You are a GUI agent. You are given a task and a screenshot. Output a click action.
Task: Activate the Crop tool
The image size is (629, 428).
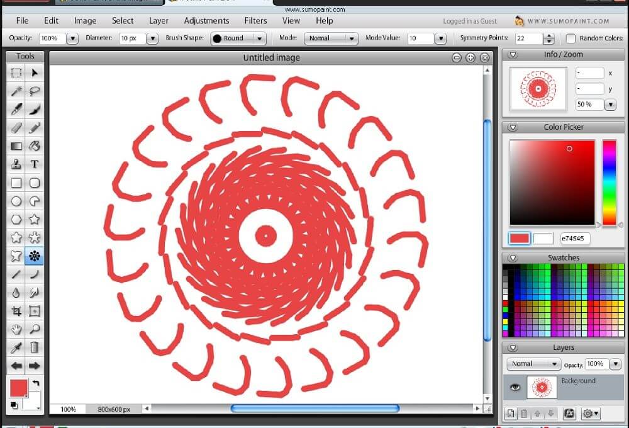click(x=16, y=311)
